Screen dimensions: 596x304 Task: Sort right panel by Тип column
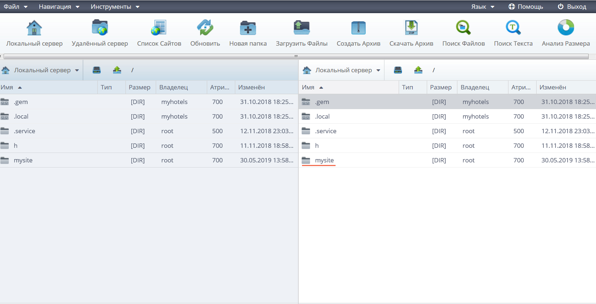click(x=413, y=87)
